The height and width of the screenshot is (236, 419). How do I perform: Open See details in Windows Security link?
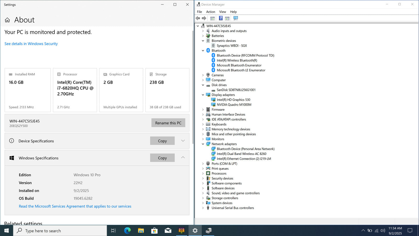(31, 44)
